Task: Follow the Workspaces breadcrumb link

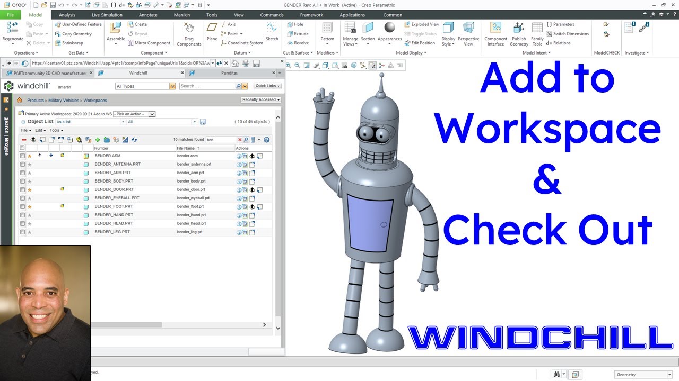Action: [x=95, y=101]
